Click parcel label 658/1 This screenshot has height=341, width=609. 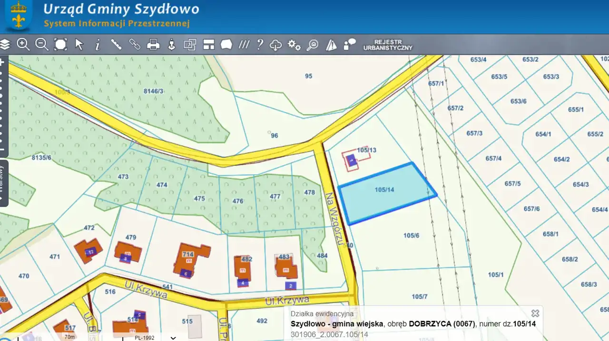click(x=550, y=234)
